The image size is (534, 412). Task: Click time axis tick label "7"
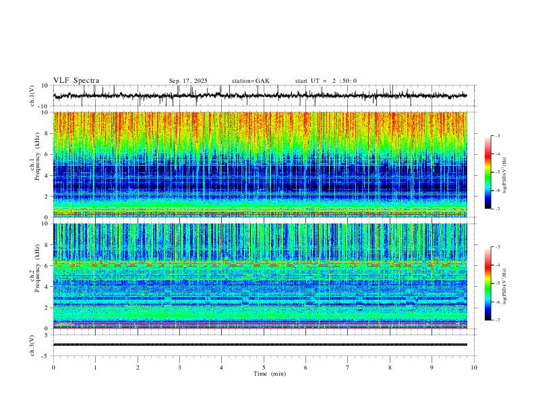[x=348, y=368]
